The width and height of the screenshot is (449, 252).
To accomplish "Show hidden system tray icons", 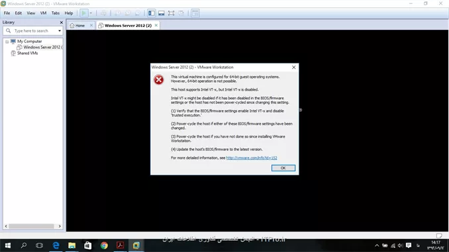I will click(x=377, y=245).
